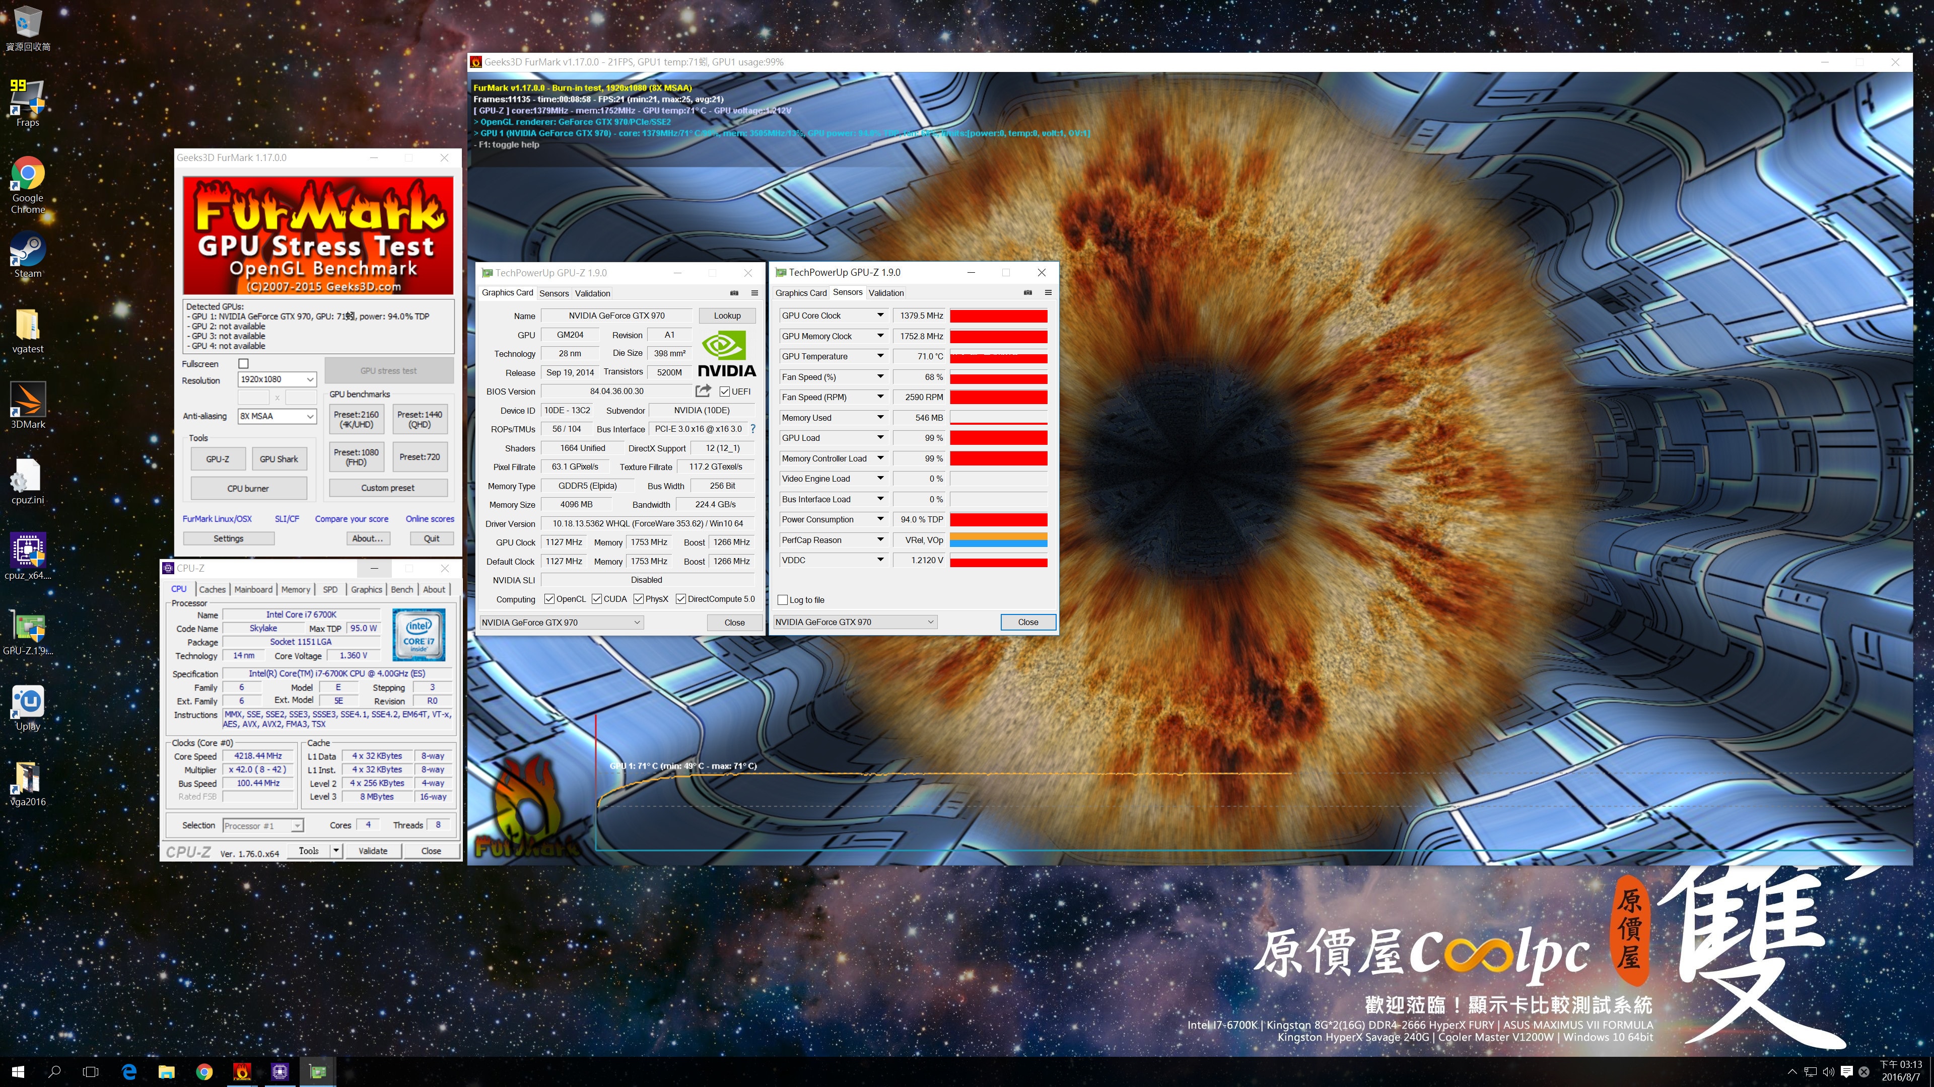Viewport: 1934px width, 1087px height.
Task: Open Task View on the taskbar
Action: pos(91,1072)
